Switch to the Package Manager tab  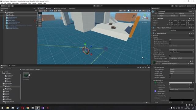click(x=60, y=9)
